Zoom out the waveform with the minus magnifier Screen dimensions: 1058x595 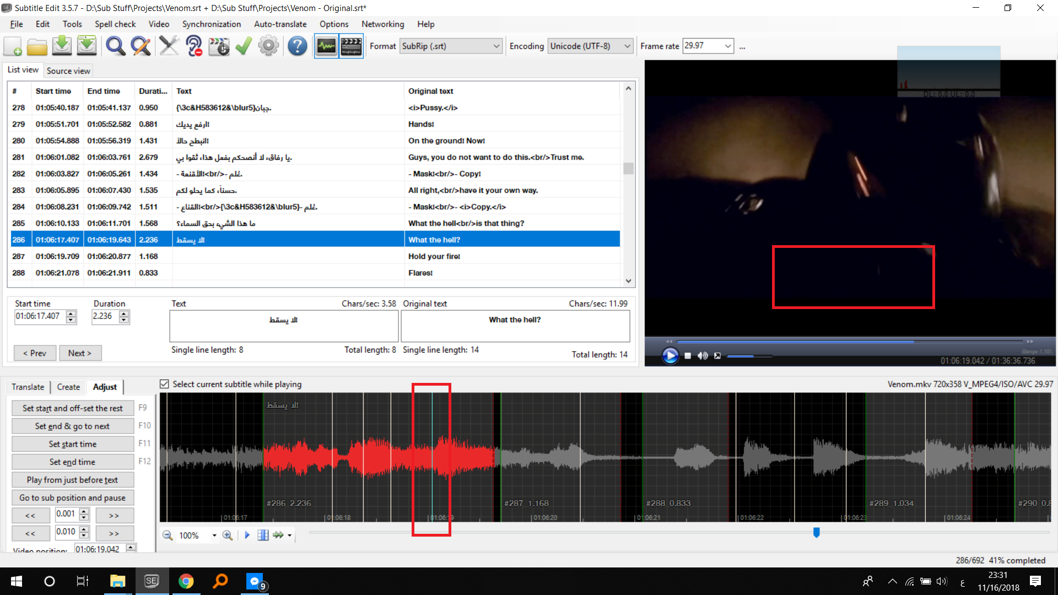pyautogui.click(x=168, y=535)
